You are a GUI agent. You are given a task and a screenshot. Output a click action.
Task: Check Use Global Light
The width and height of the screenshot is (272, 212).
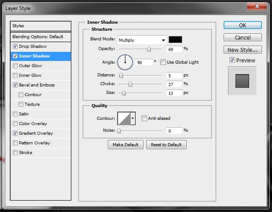point(163,62)
